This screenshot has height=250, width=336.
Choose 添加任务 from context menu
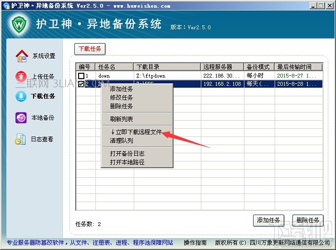coord(121,89)
